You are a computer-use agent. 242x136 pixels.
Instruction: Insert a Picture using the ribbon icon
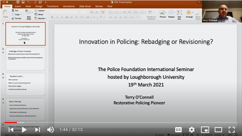coord(162,12)
